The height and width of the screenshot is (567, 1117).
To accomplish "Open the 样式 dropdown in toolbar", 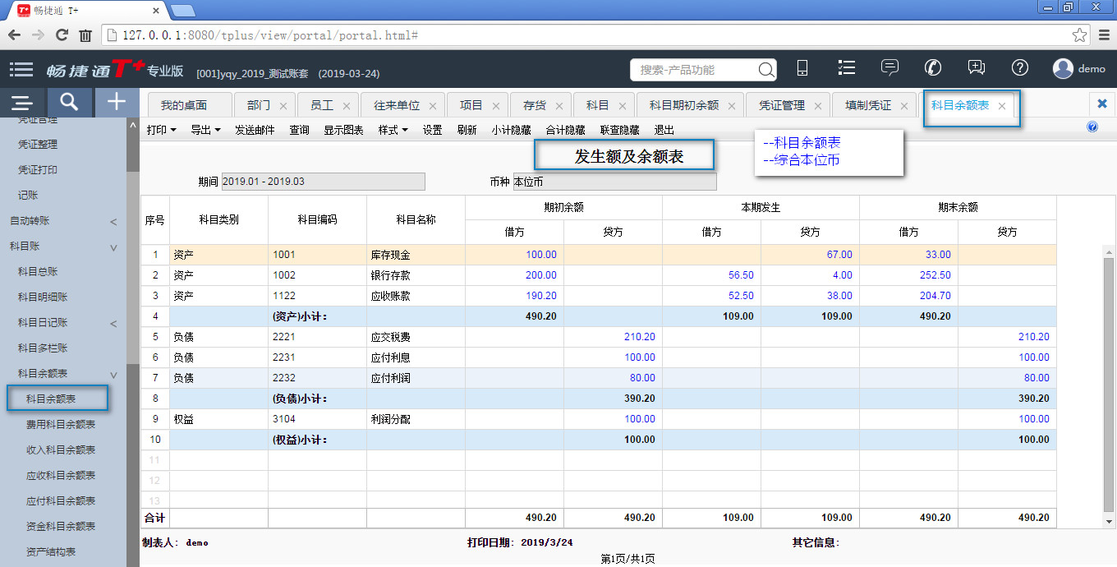I will 393,130.
